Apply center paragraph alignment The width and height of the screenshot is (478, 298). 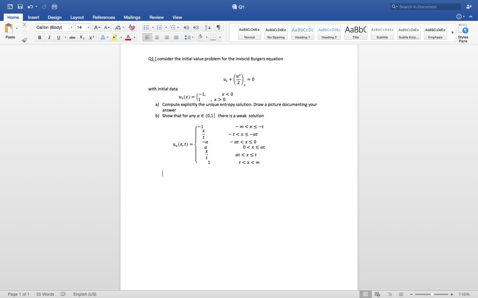coord(157,37)
